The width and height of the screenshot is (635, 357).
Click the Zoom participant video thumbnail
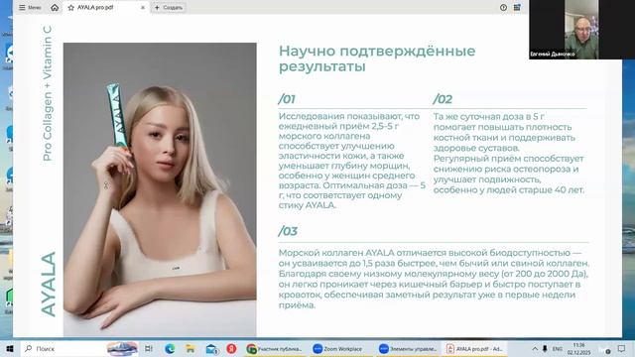(581, 30)
